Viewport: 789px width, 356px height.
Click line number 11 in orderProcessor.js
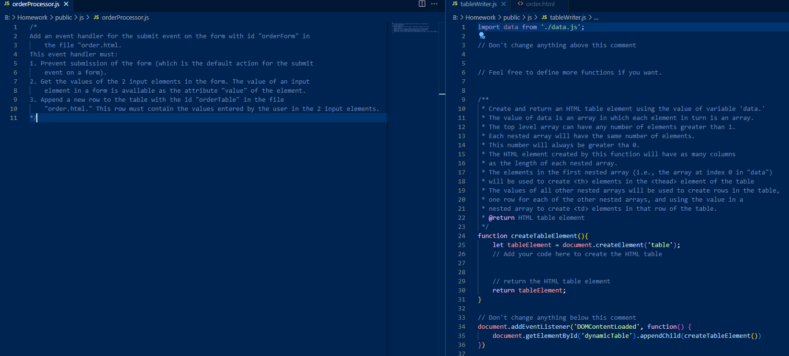13,118
